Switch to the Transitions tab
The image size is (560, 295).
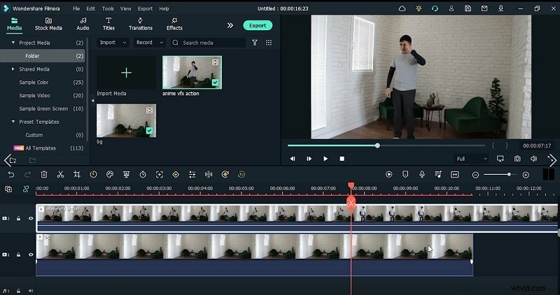click(141, 24)
